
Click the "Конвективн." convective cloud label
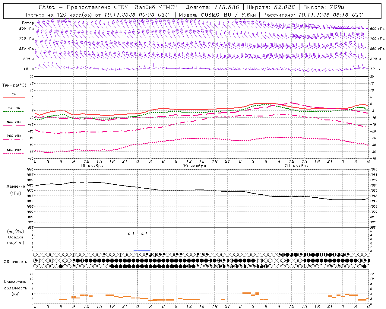(x=15, y=282)
